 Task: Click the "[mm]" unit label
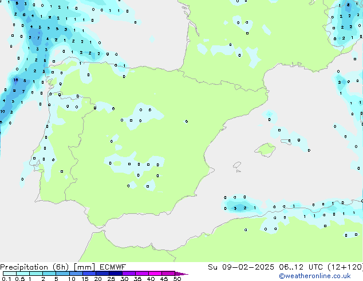click(x=84, y=267)
